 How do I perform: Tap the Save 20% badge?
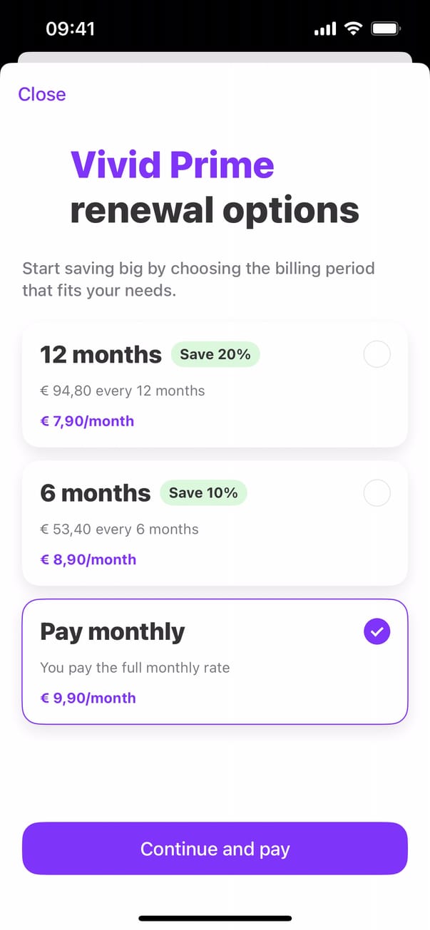[215, 354]
